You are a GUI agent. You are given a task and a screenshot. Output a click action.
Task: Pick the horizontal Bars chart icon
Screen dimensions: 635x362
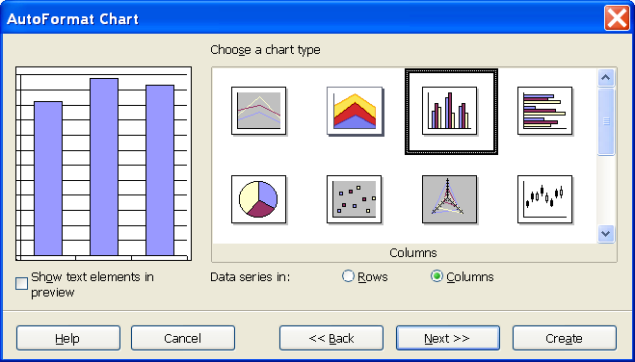click(545, 111)
